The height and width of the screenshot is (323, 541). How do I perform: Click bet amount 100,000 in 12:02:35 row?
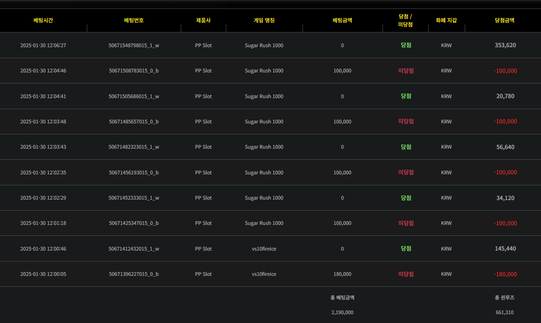(342, 173)
